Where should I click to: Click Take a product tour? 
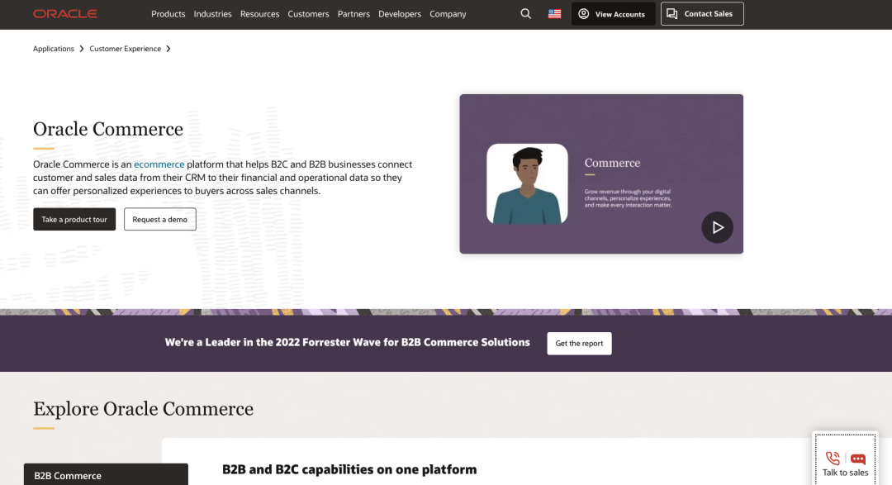(x=74, y=219)
